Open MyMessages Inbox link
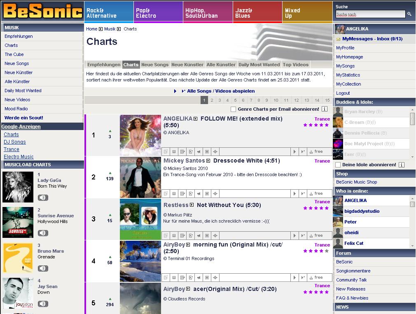 point(372,39)
